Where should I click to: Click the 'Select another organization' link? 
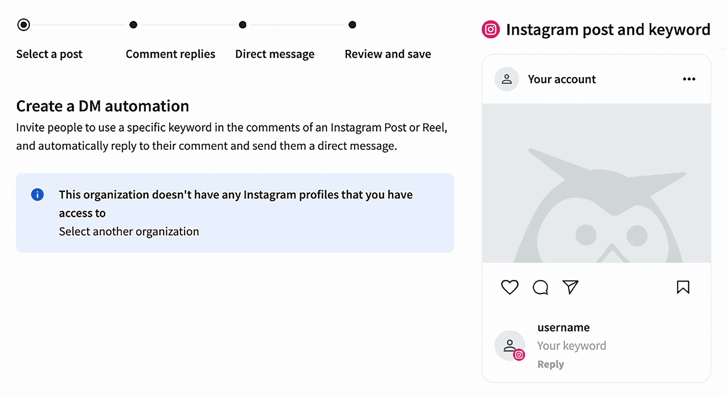(129, 231)
